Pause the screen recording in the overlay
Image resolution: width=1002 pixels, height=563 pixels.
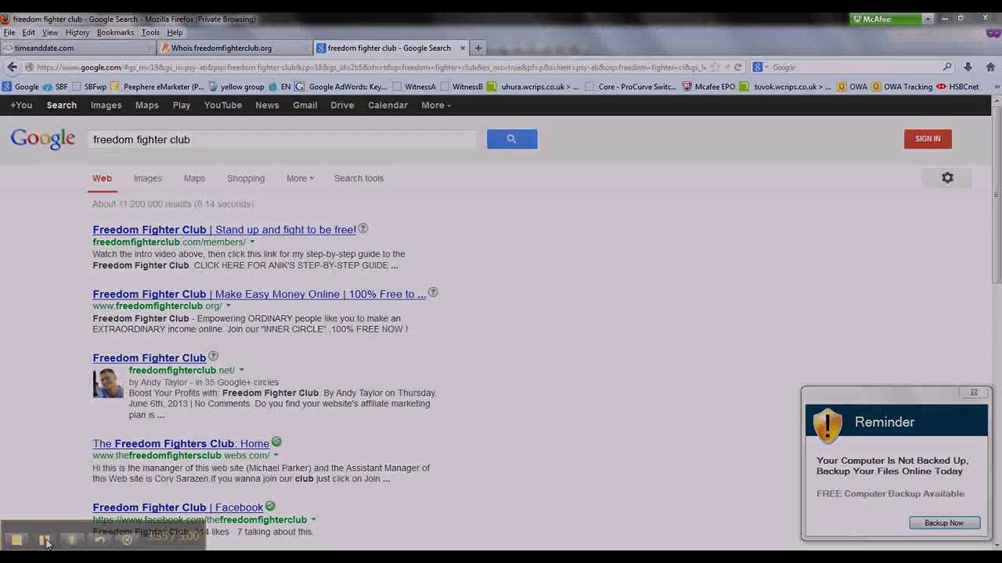[44, 540]
